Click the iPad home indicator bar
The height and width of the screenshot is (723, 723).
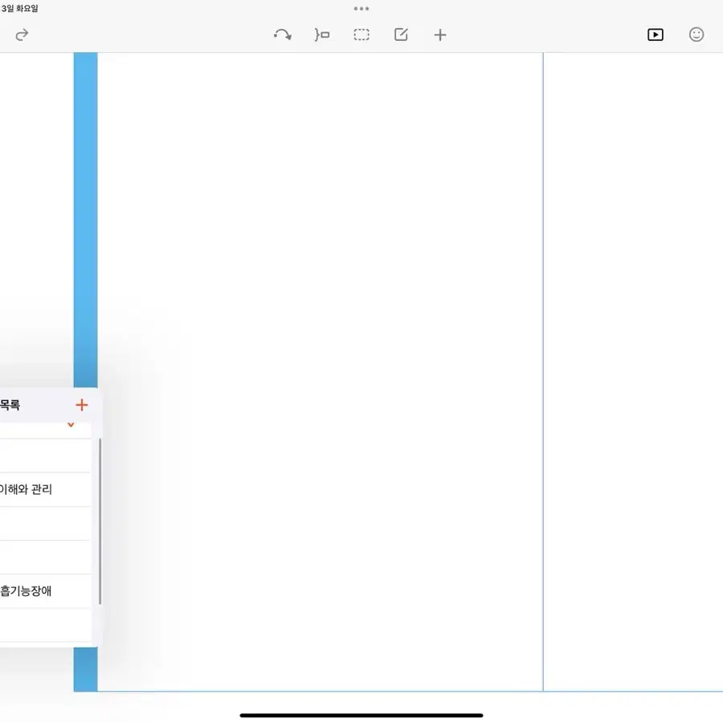click(x=361, y=715)
